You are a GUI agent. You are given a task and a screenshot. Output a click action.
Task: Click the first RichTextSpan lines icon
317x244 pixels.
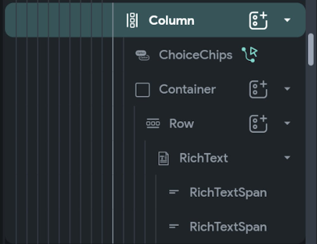[174, 192]
